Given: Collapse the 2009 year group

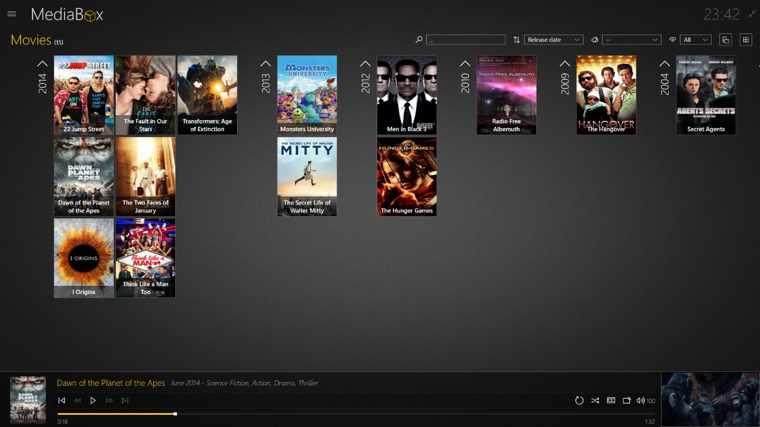Looking at the screenshot, I should (x=565, y=63).
